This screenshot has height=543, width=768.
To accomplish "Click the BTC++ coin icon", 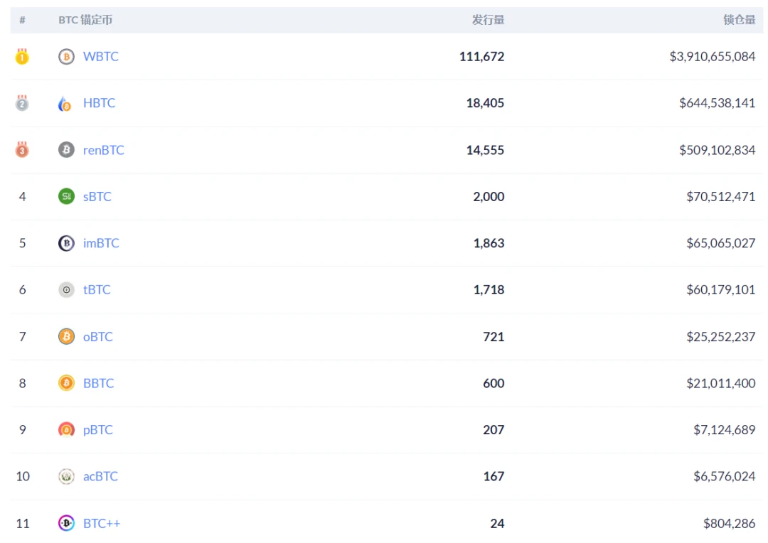I will [x=67, y=523].
